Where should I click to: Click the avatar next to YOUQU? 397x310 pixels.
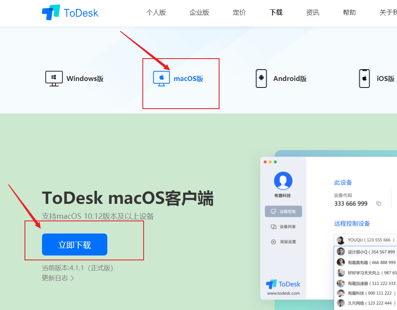341,240
